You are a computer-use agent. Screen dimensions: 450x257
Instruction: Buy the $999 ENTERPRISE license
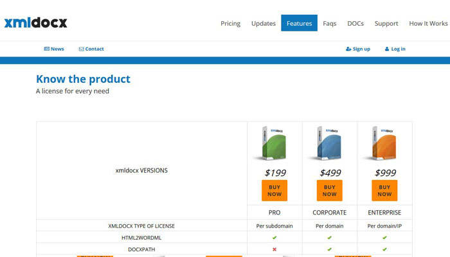pos(384,190)
